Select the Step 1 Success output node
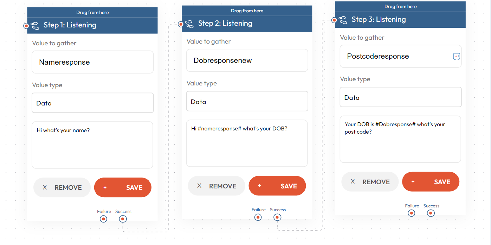Viewport: 491px width, 245px height. click(x=123, y=219)
